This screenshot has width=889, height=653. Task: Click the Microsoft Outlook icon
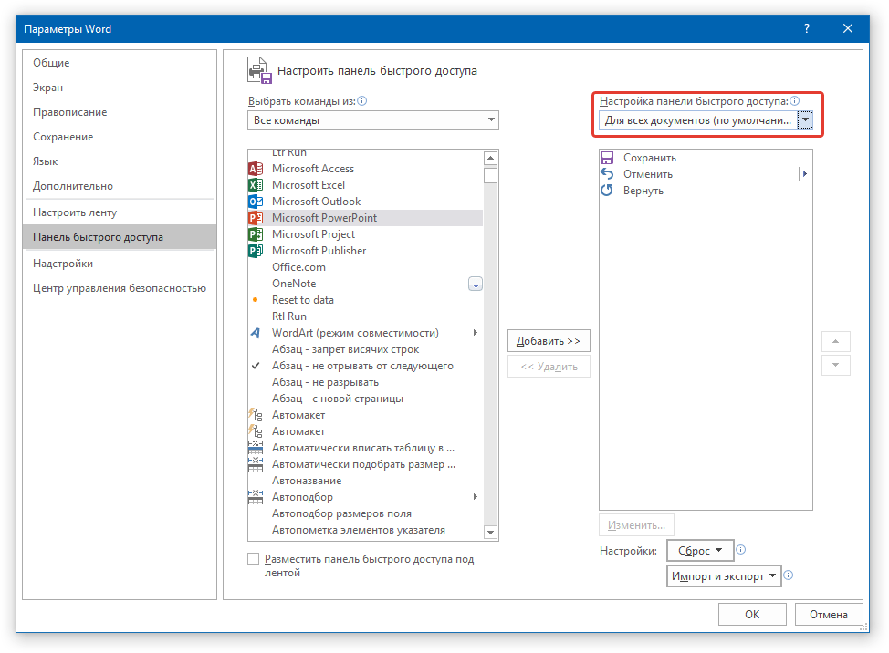pyautogui.click(x=256, y=202)
